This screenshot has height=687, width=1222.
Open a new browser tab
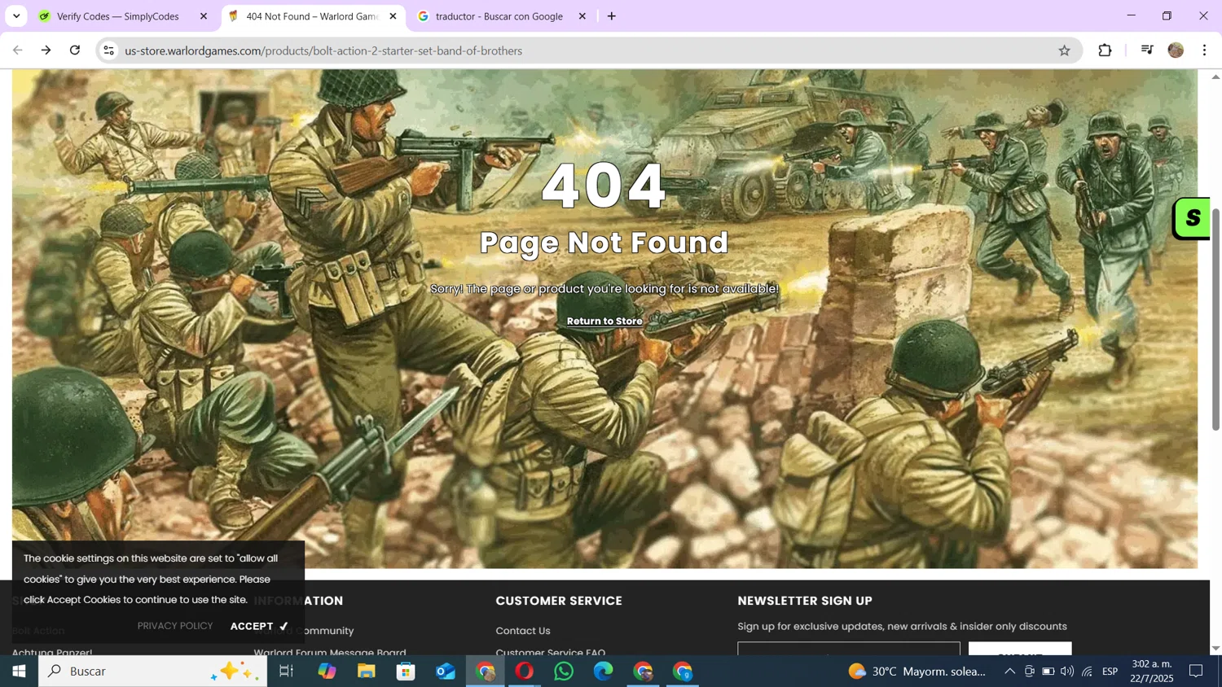[x=612, y=16]
